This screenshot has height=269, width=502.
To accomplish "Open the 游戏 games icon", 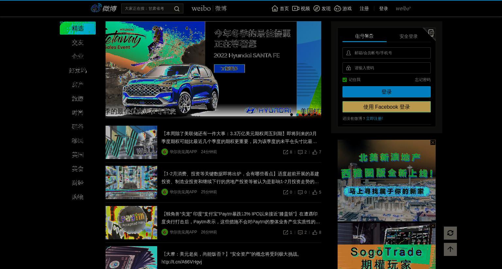I will 338,8.
